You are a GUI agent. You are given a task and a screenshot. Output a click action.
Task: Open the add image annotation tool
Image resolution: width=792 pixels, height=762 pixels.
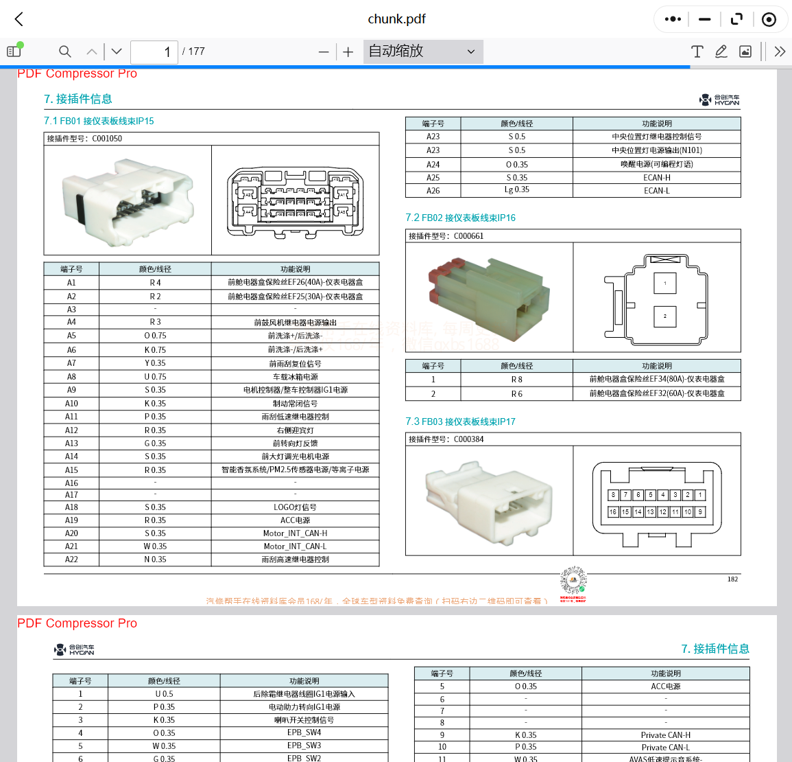click(x=745, y=51)
